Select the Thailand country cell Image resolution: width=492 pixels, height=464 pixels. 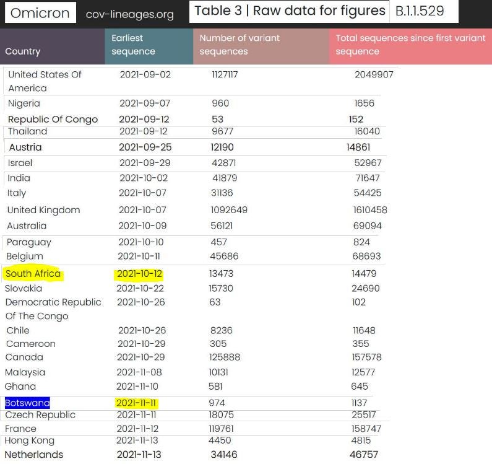[27, 131]
